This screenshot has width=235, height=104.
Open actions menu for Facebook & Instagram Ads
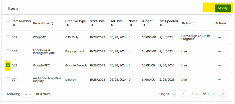219,52
